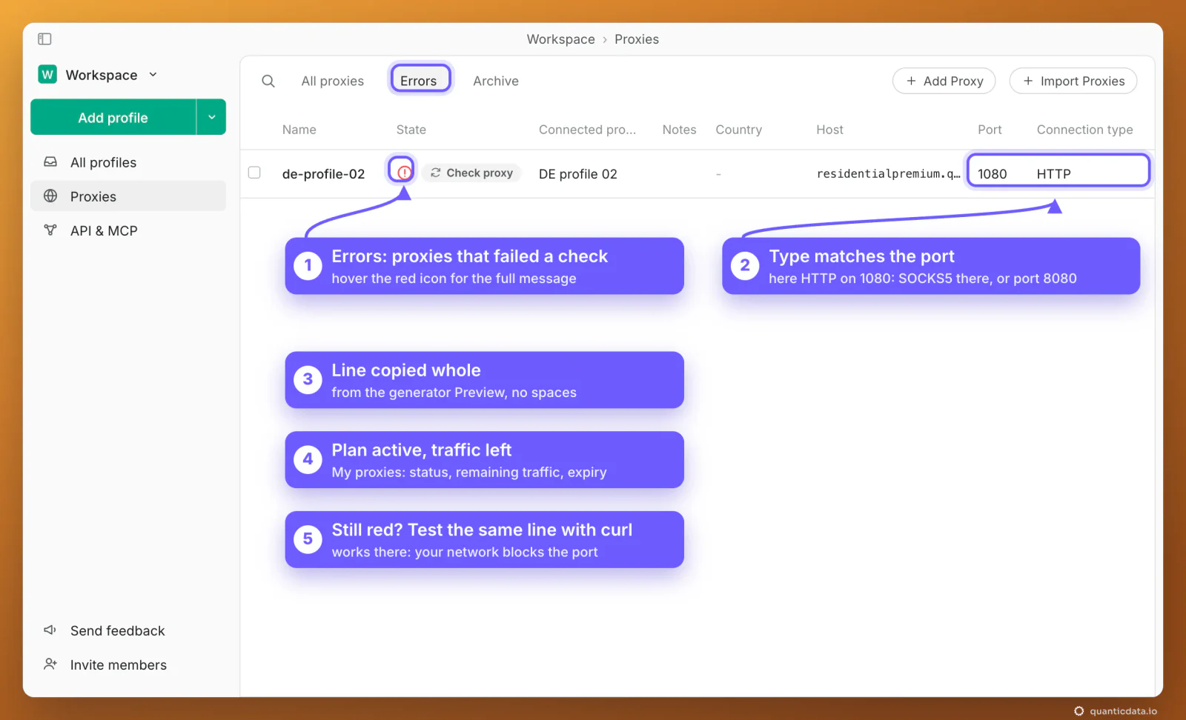Click the Connected pro... column header
The width and height of the screenshot is (1186, 720).
pos(587,130)
